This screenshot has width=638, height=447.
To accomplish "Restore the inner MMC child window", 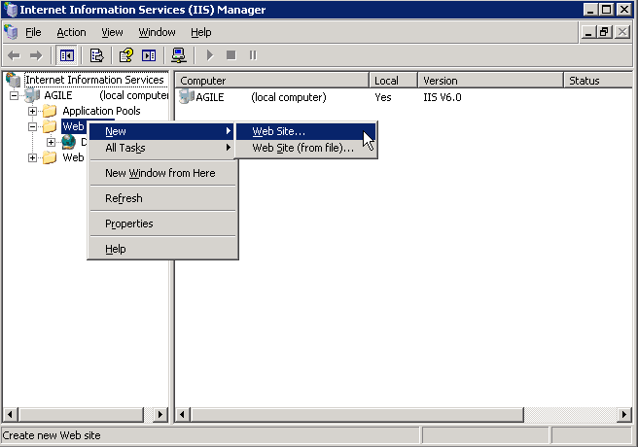I will pos(604,32).
